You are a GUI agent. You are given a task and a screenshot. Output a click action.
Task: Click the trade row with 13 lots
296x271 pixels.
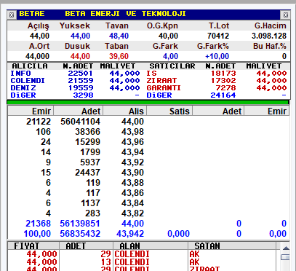point(142,262)
